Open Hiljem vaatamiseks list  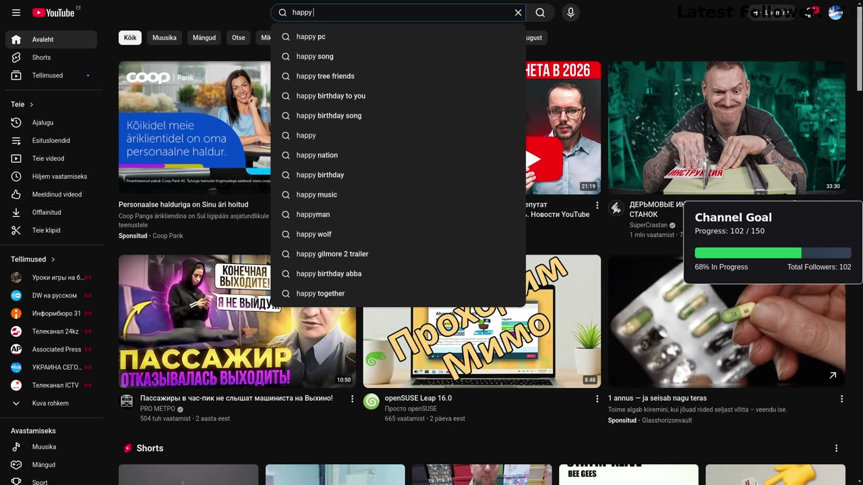coord(51,176)
